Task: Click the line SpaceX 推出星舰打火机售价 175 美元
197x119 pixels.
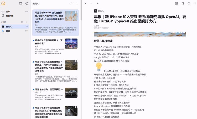Action: point(112,61)
